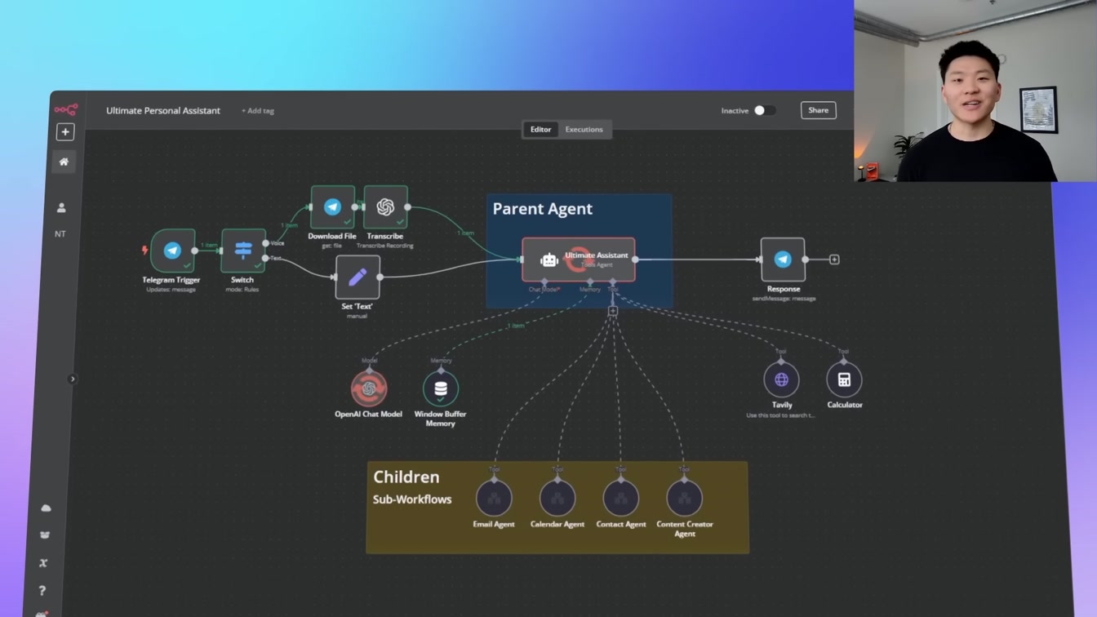The width and height of the screenshot is (1097, 617).
Task: Click the Children sticky note heading
Action: pos(406,477)
